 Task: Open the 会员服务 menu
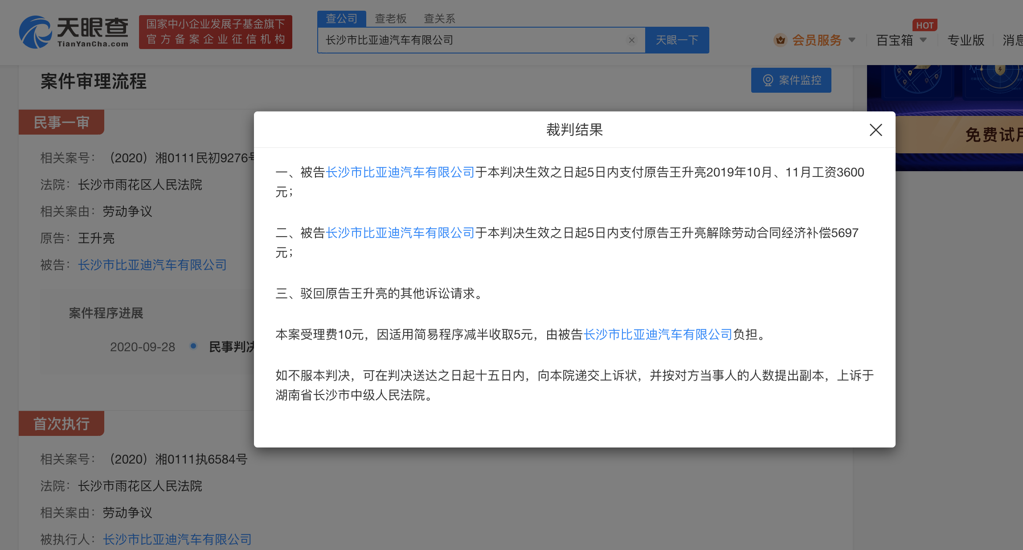tap(817, 40)
